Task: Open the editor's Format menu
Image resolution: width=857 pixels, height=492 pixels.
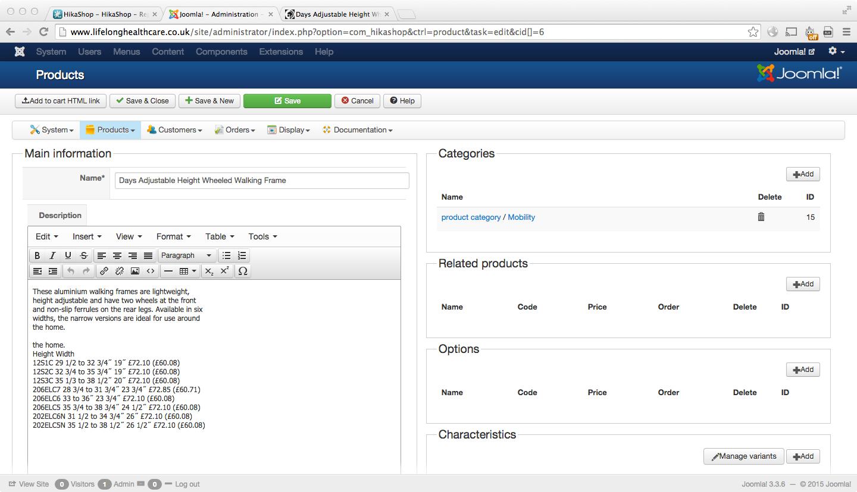Action: tap(174, 236)
